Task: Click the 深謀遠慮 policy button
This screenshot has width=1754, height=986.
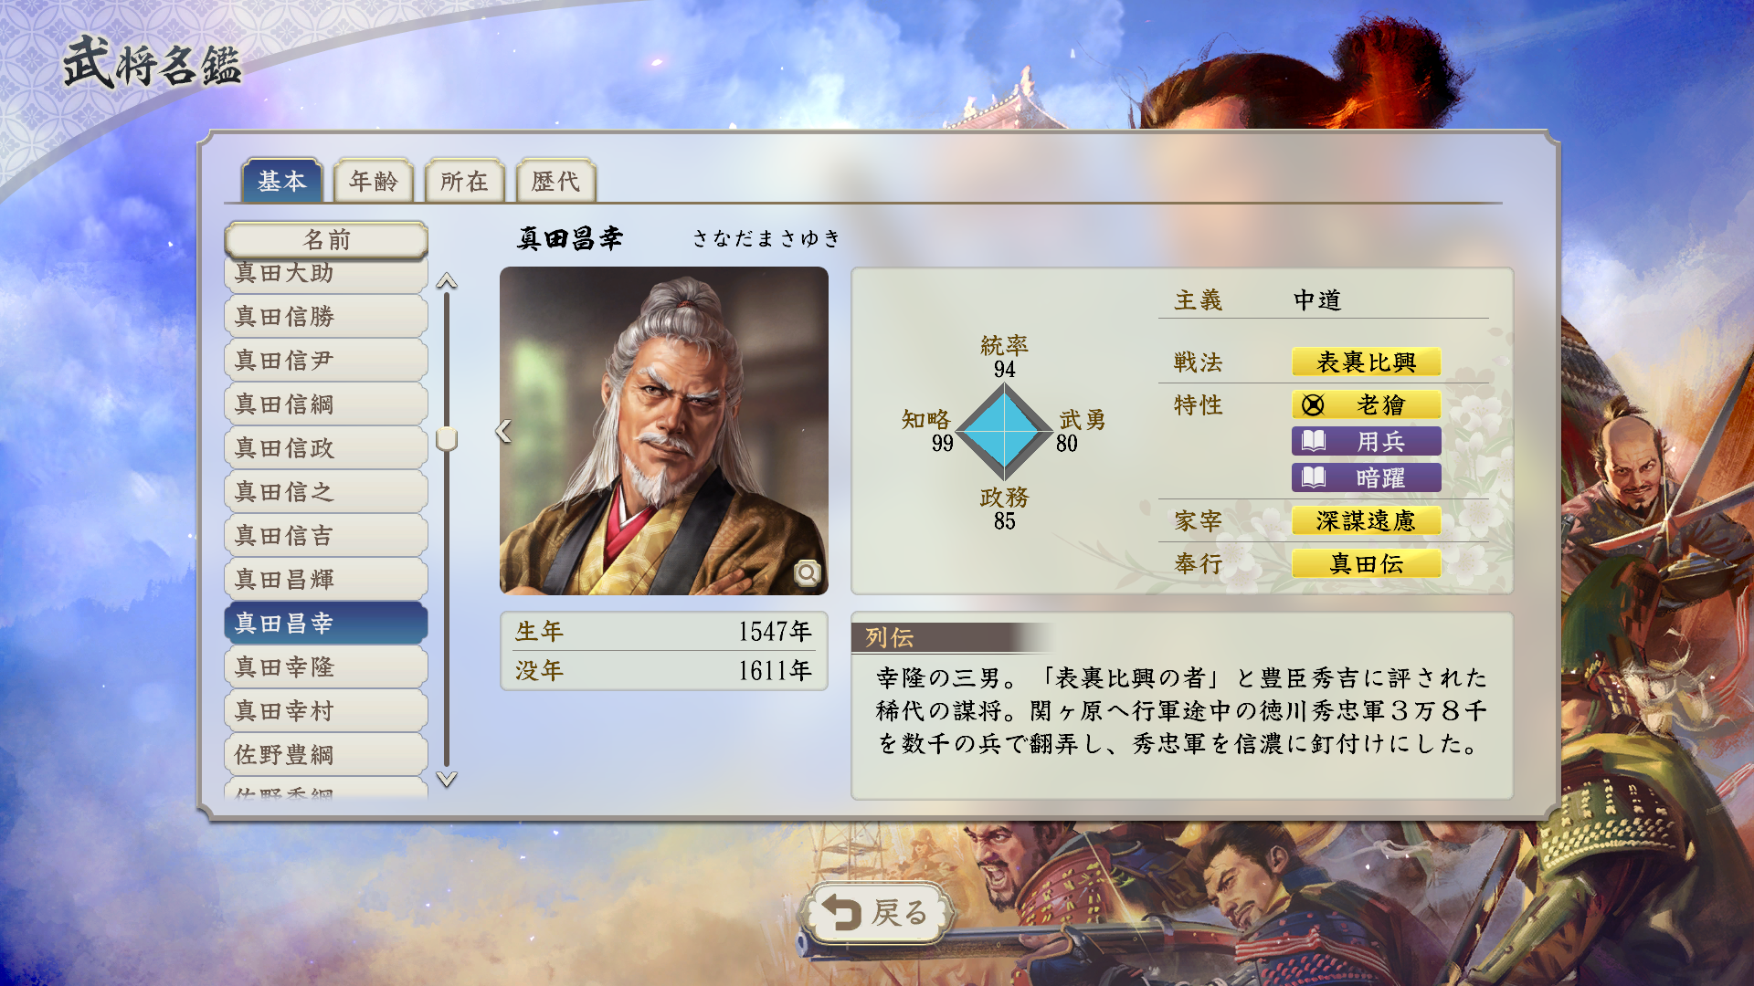Action: [1366, 520]
